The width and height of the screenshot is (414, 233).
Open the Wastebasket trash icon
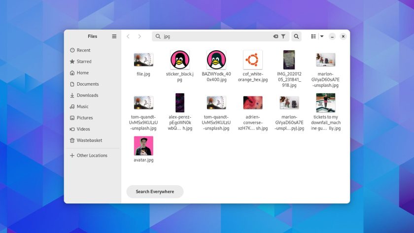[72, 140]
